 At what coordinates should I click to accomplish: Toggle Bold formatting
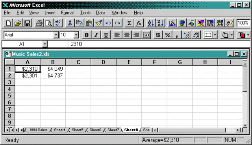[x=87, y=35]
